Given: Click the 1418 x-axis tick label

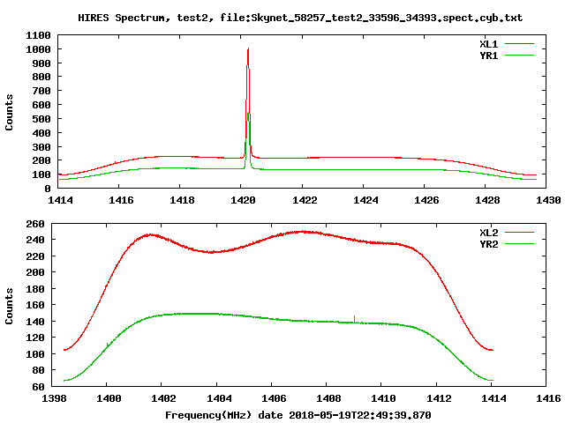Looking at the screenshot, I should (x=183, y=200).
